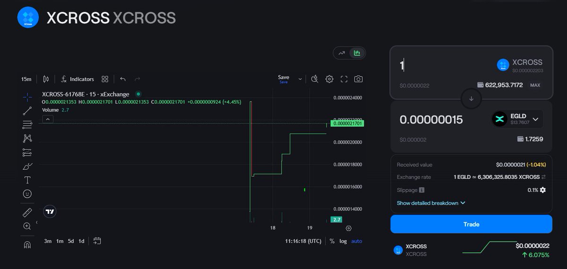Save the chart layout

[283, 79]
